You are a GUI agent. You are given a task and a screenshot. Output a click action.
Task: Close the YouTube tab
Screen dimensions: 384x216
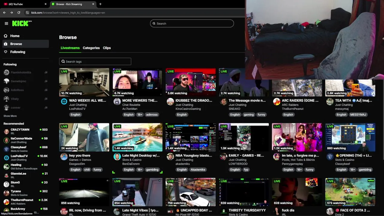[x=46, y=4]
